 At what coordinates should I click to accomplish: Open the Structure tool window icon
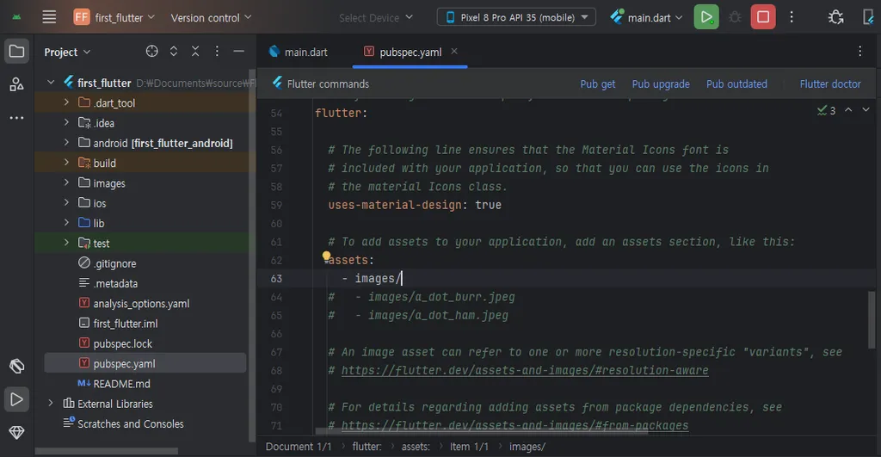tap(17, 84)
